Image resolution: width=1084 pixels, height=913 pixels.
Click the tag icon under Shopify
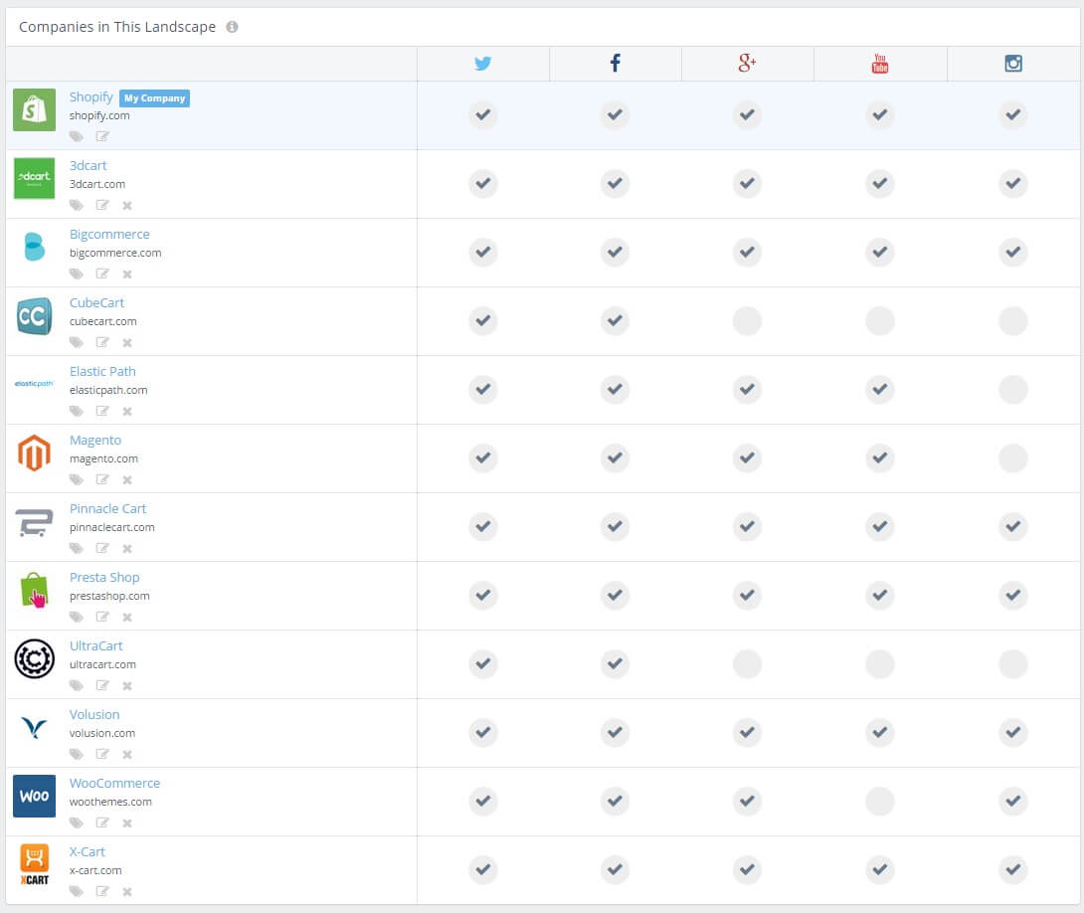[76, 137]
